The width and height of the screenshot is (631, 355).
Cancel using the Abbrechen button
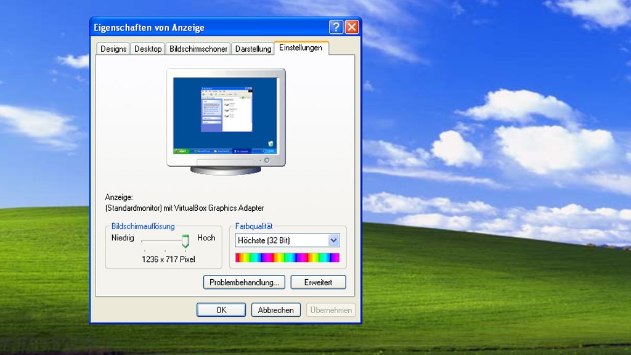pos(276,310)
